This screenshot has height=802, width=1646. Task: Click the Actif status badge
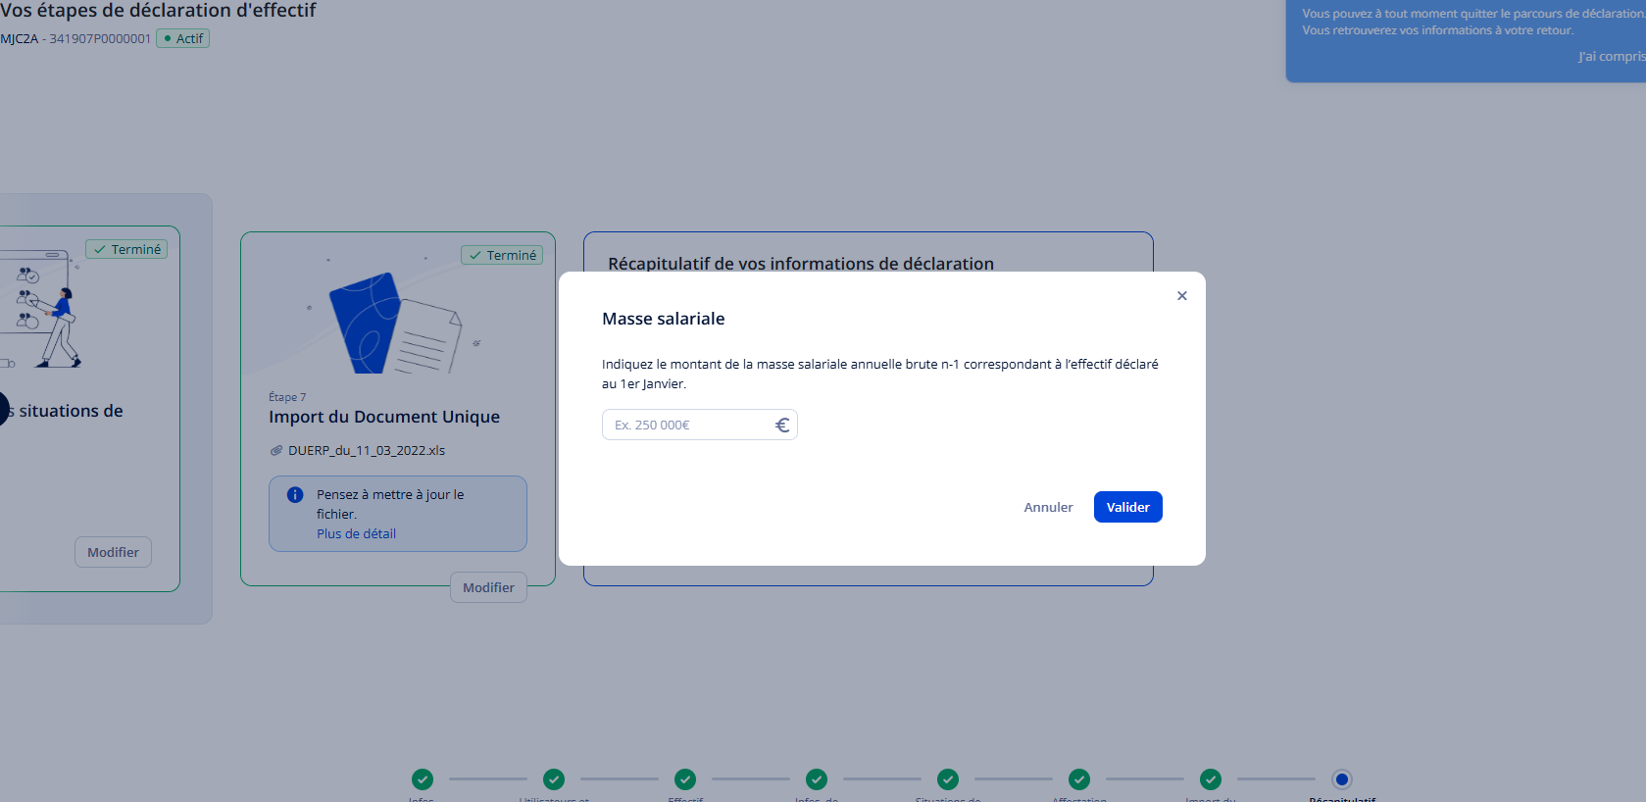tap(183, 38)
